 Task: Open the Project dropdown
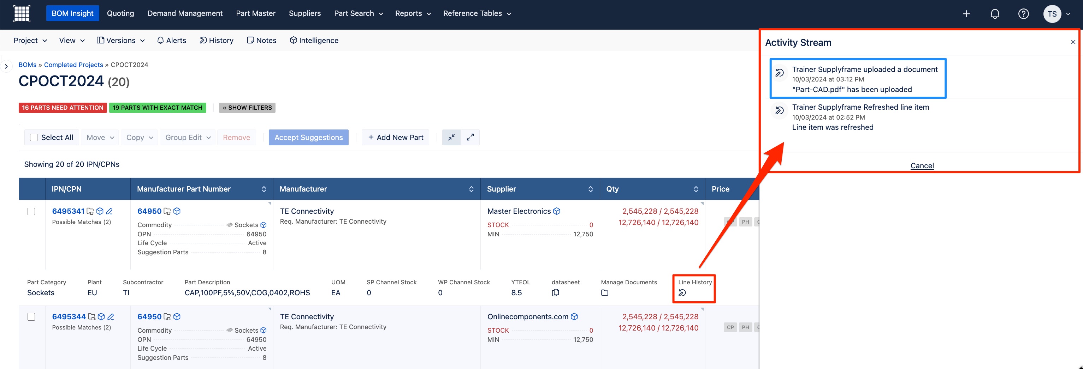[x=30, y=41]
